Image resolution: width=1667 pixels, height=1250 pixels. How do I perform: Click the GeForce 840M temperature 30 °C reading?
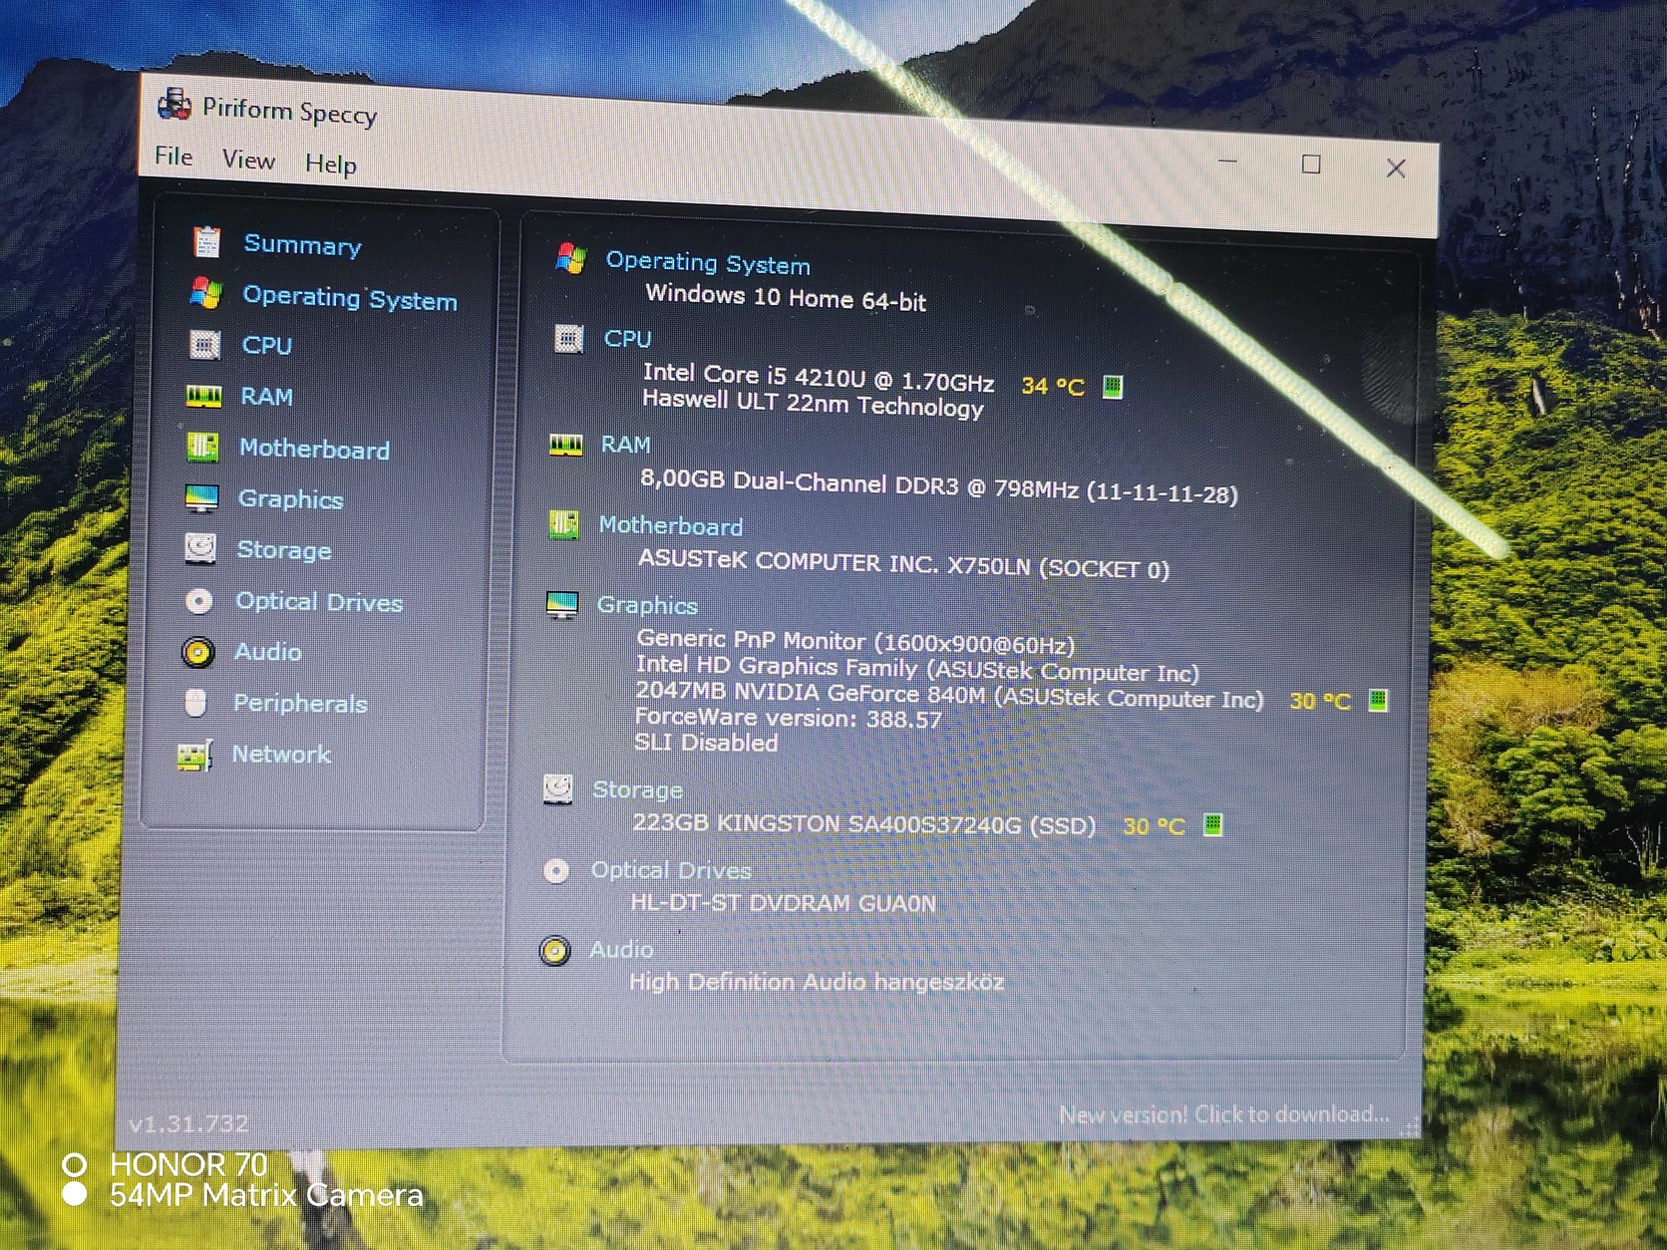[x=1320, y=701]
